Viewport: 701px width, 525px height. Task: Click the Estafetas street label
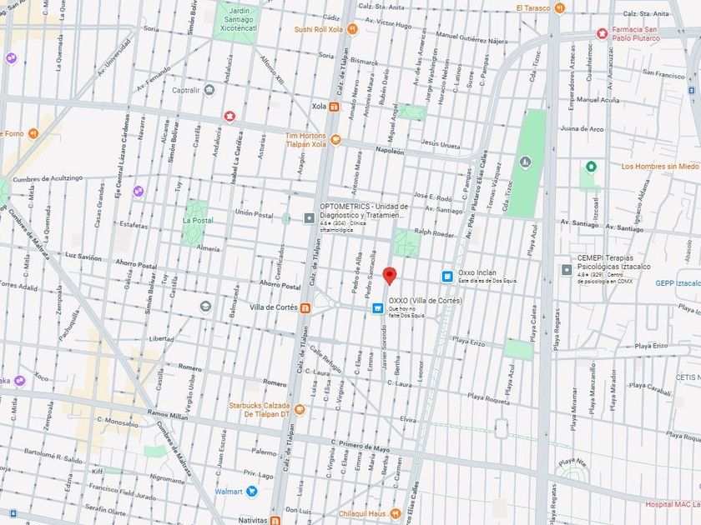(x=134, y=224)
